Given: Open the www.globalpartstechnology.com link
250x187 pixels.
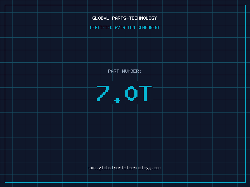Looking at the screenshot, I should (125, 168).
